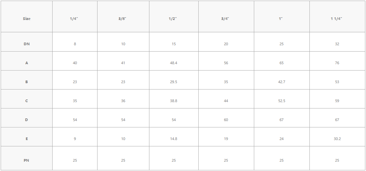Click the DN row label

coord(27,44)
